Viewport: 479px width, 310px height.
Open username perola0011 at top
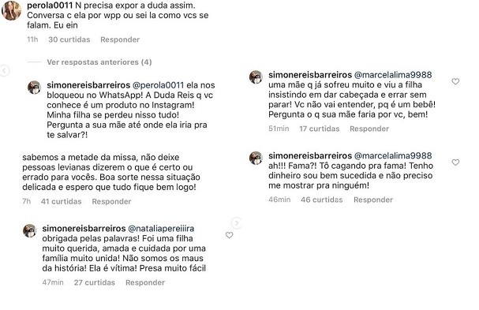(50, 6)
